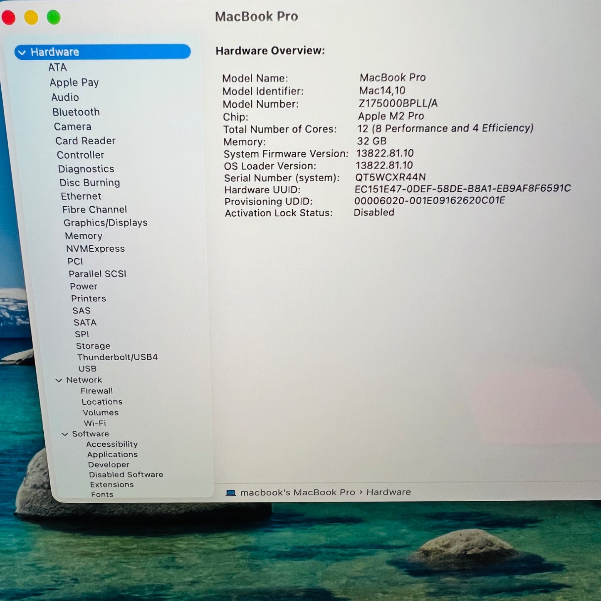Open the Memory sidebar item

[x=84, y=236]
